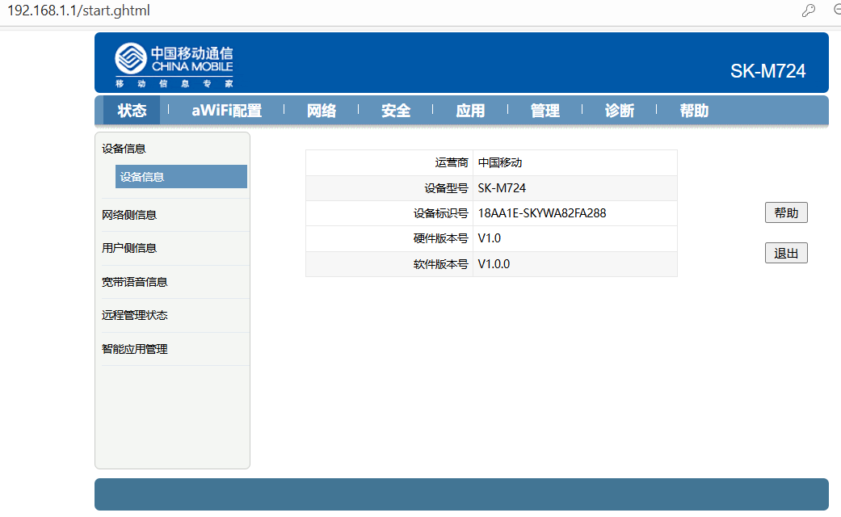Open 宽带语音信息 in the sidebar
Screen dimensions: 841x517
(x=135, y=282)
